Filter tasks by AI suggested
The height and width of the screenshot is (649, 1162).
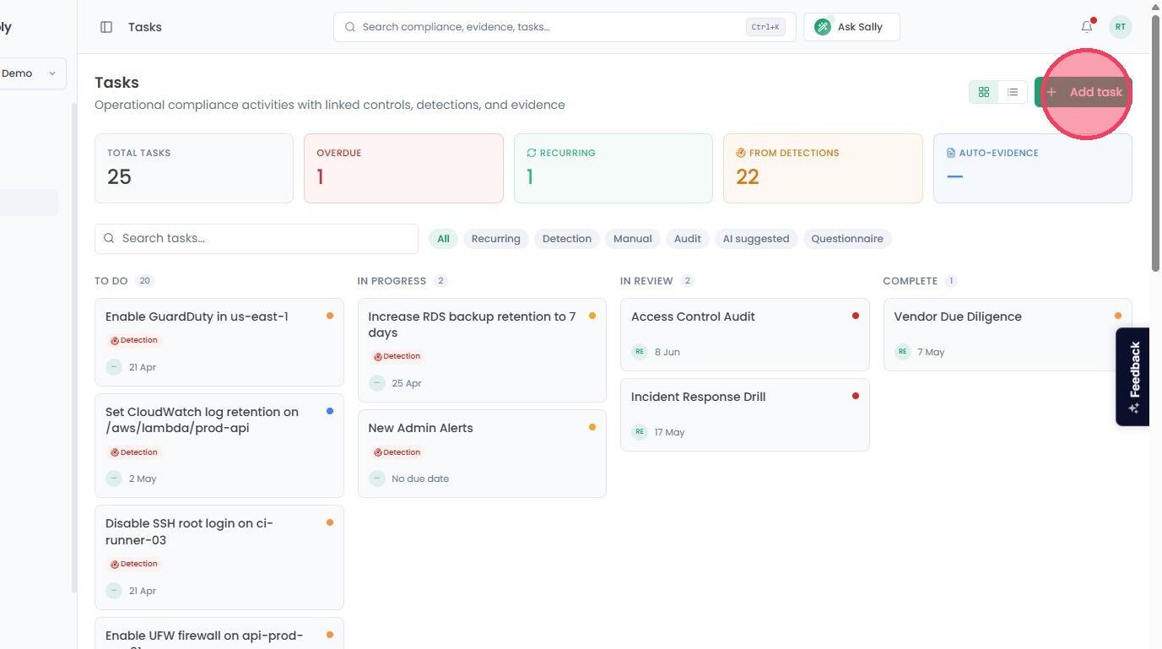pyautogui.click(x=756, y=239)
